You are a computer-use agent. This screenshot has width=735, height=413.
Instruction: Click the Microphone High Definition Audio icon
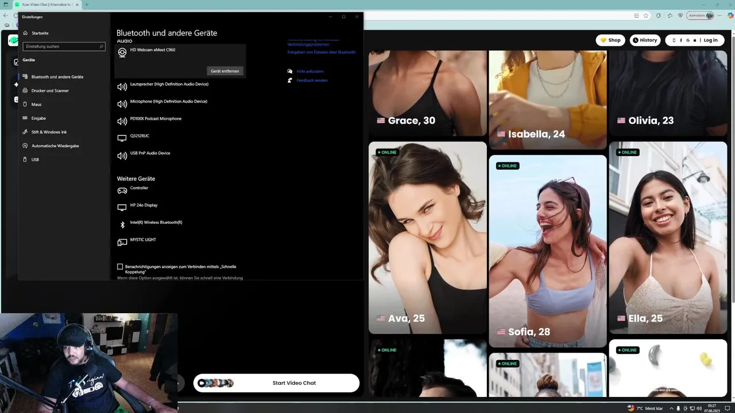tap(122, 104)
